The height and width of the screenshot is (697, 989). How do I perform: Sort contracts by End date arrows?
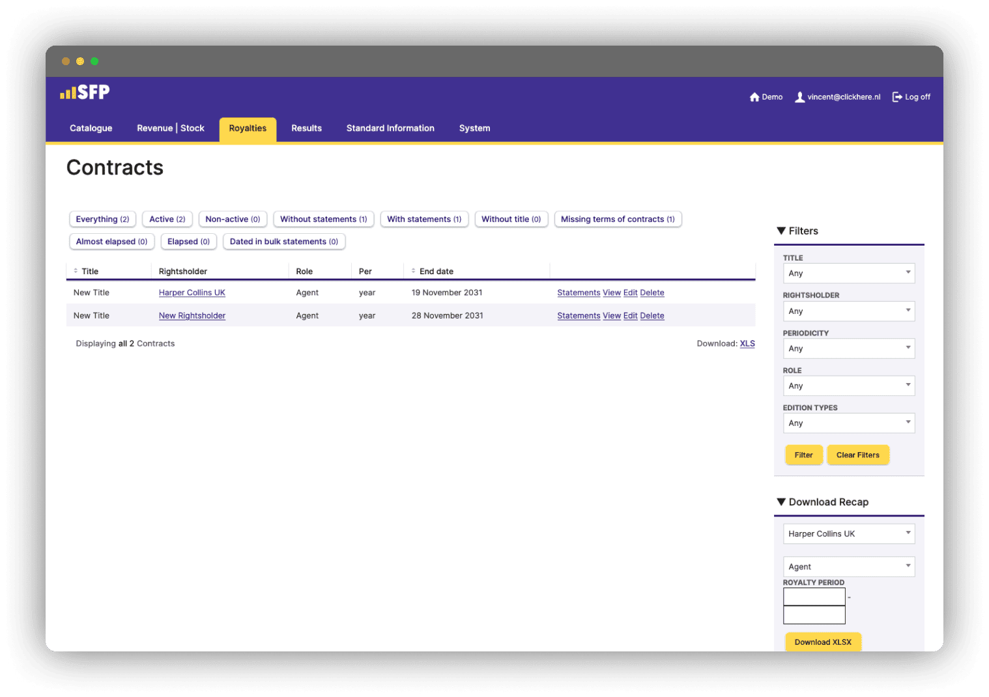pyautogui.click(x=413, y=271)
